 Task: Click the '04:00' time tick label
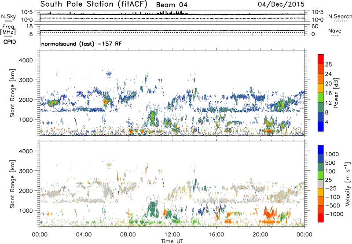[x=84, y=235]
